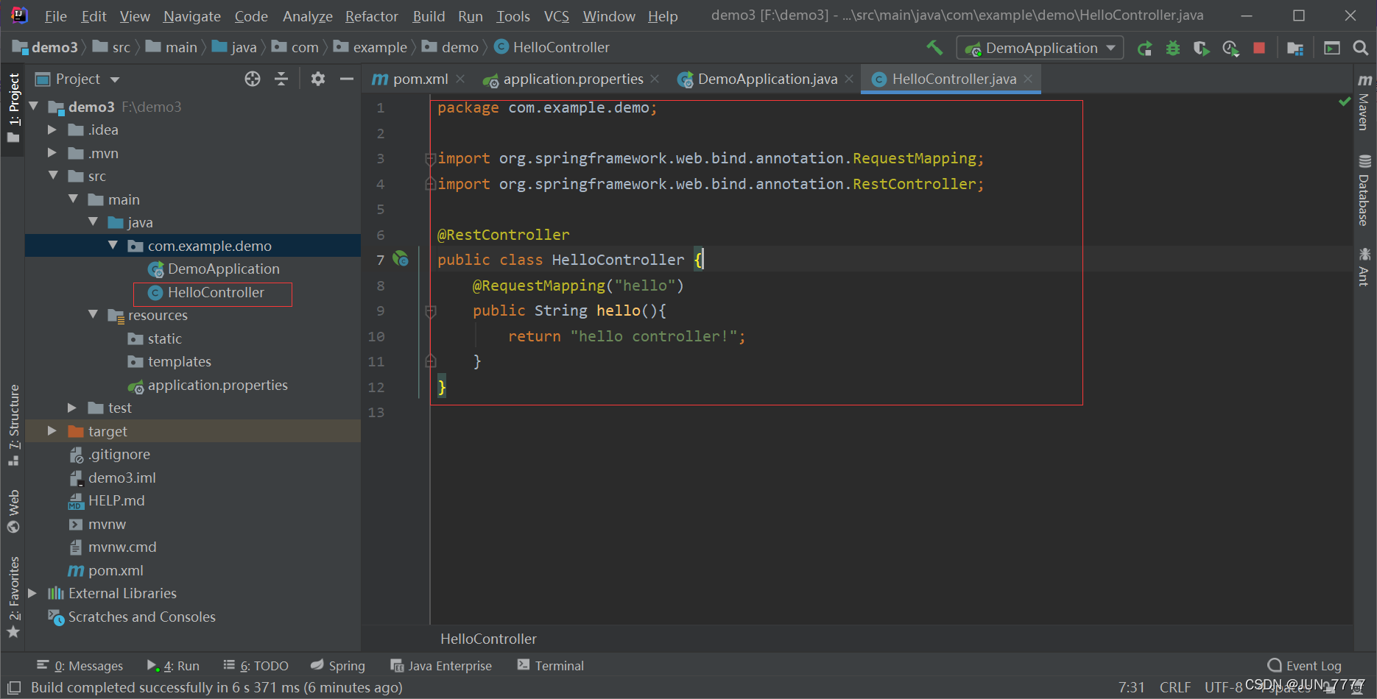Toggle tool window bars icon in status bar corner
The image size is (1377, 699).
click(14, 688)
